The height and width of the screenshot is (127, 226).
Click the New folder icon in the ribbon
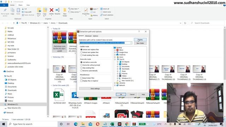pyautogui.click(x=65, y=12)
